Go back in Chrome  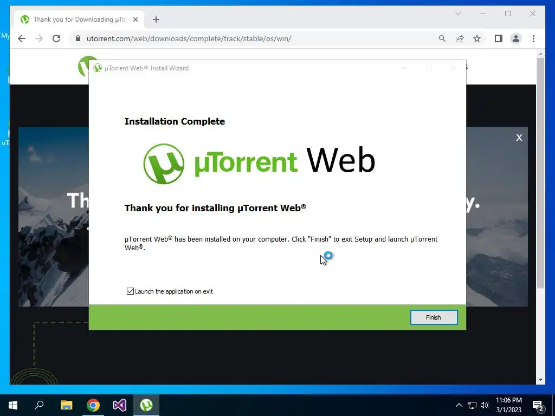(22, 38)
